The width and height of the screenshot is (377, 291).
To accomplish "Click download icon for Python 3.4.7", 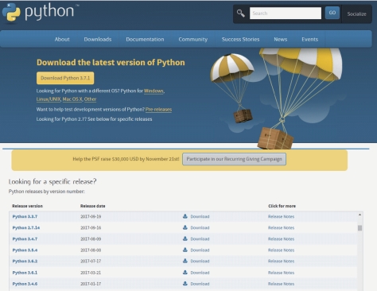I will click(185, 239).
